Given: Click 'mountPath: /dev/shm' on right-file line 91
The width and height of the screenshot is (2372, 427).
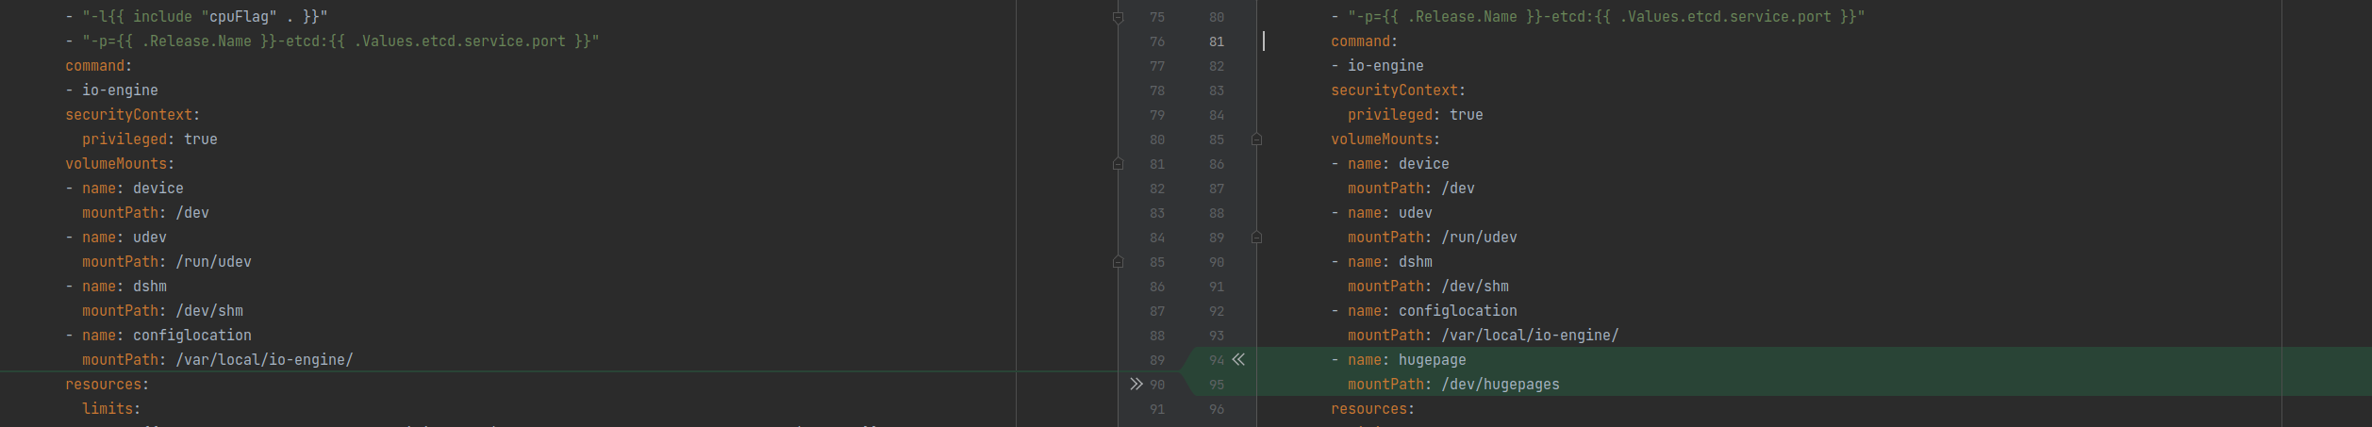Looking at the screenshot, I should (1428, 287).
